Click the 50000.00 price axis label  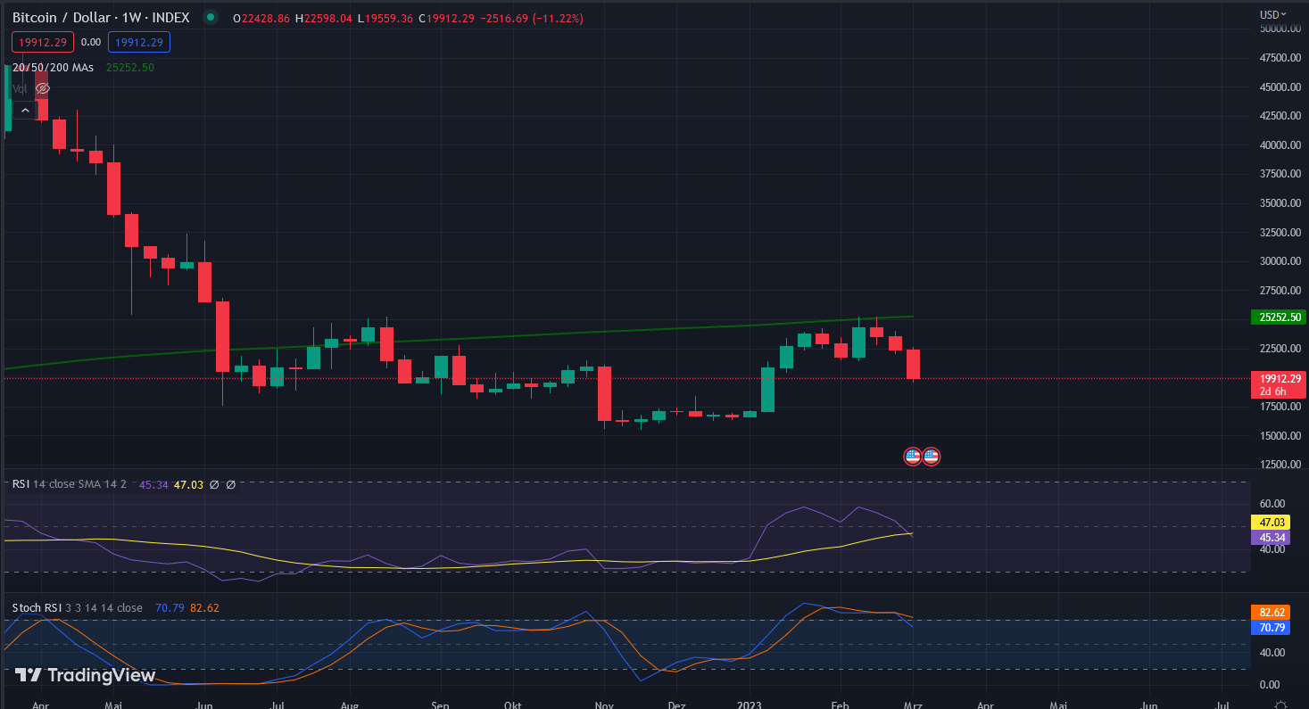click(x=1278, y=29)
